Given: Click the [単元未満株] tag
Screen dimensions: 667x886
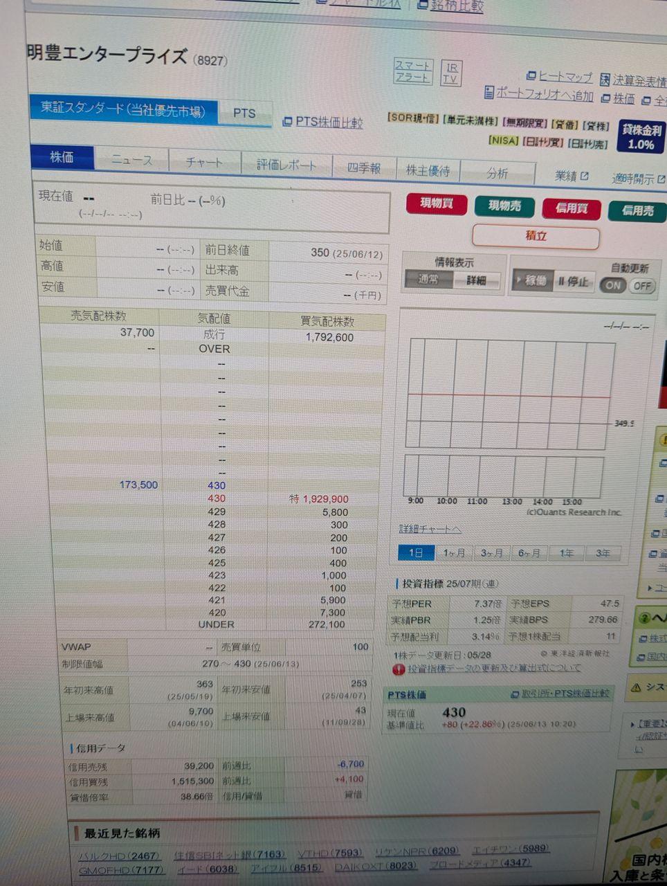Looking at the screenshot, I should click(470, 121).
